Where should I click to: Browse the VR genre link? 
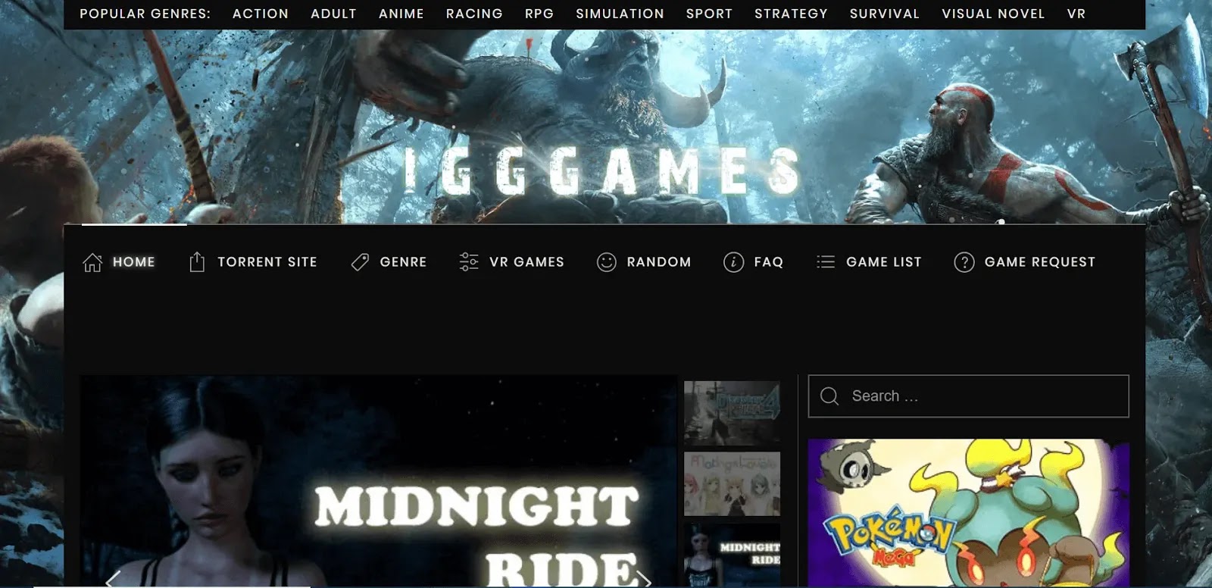click(1076, 14)
